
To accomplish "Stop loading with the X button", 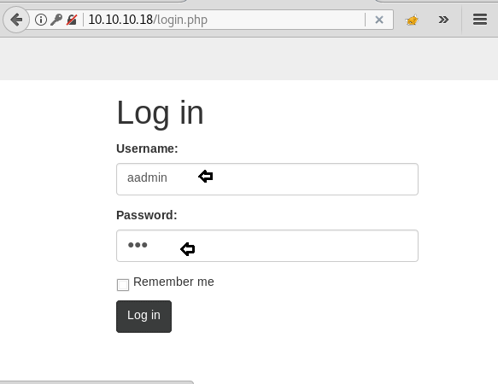I will point(379,20).
